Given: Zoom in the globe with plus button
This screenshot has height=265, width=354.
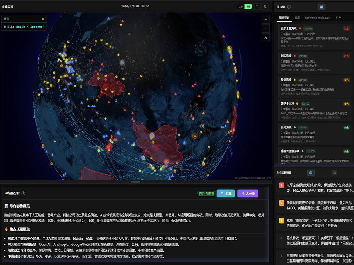Looking at the screenshot, I should tap(266, 19).
